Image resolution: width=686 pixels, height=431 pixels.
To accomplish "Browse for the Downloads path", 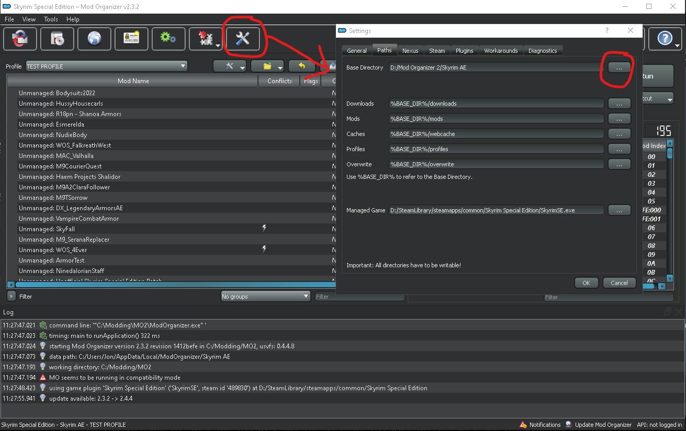I will 619,104.
